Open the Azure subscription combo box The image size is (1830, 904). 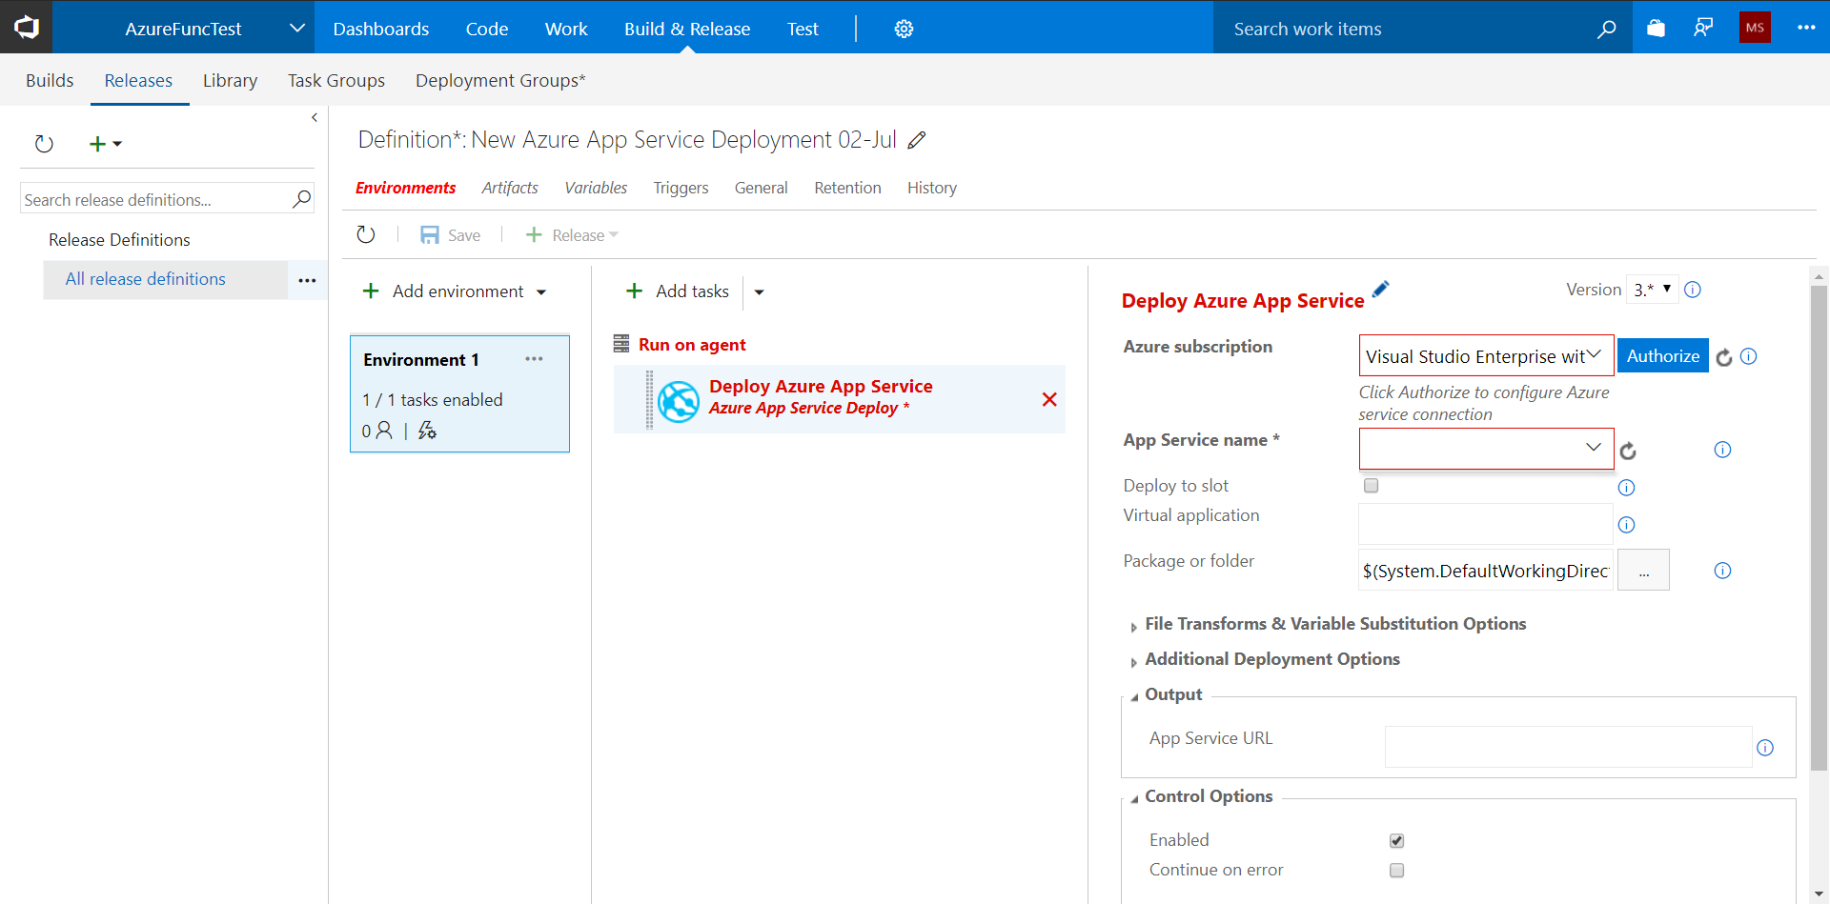(1486, 355)
